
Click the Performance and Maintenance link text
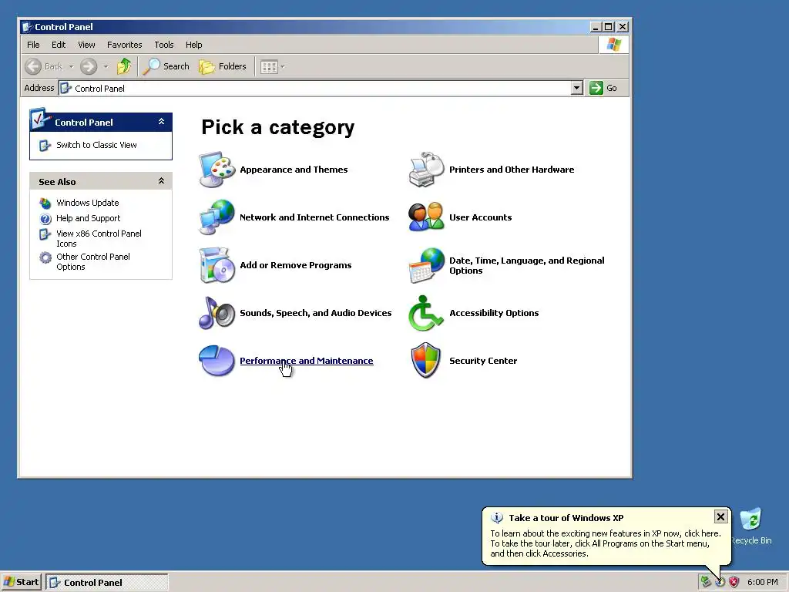tap(307, 361)
